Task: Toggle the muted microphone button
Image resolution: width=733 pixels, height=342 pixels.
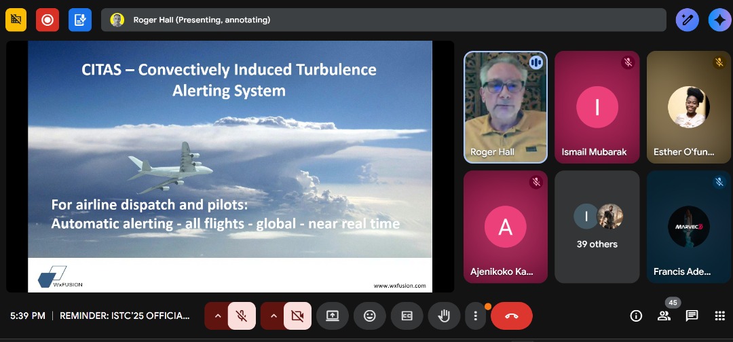Action: (x=242, y=316)
